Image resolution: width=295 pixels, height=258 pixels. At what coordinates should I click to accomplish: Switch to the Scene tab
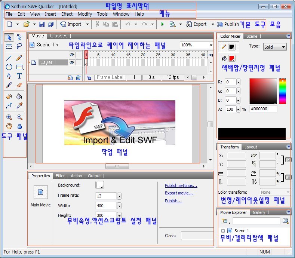pyautogui.click(x=252, y=36)
